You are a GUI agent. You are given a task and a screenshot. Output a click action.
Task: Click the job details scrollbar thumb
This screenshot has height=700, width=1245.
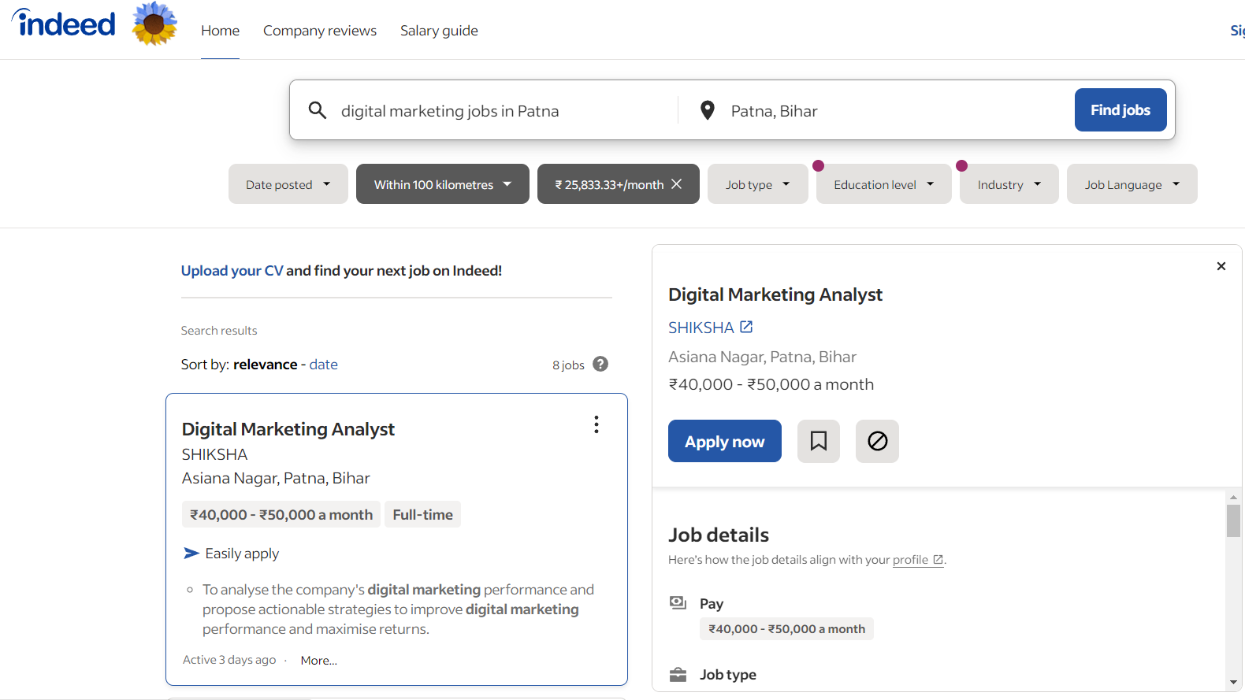tap(1233, 520)
